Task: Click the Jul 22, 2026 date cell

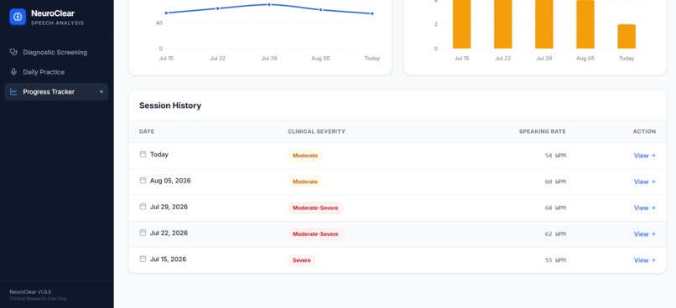Action: (x=169, y=234)
